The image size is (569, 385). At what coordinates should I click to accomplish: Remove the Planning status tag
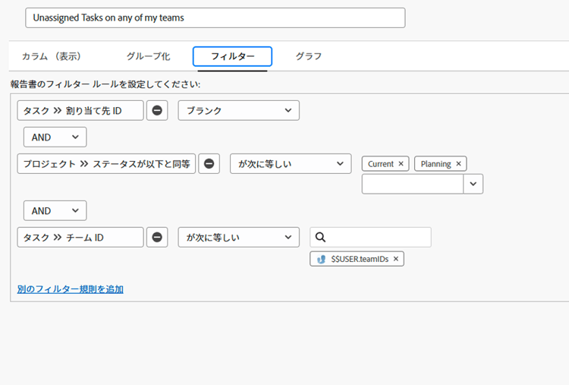tap(458, 164)
